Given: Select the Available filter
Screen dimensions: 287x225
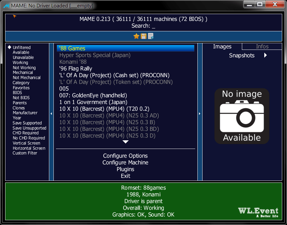Looking at the screenshot, I should 21,52.
